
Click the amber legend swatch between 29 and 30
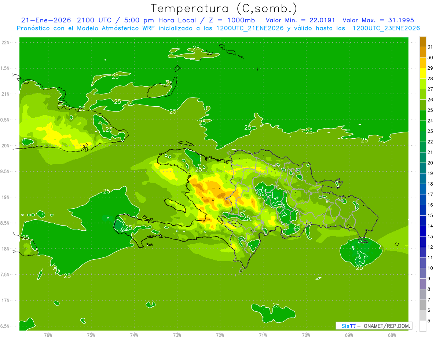(423, 63)
